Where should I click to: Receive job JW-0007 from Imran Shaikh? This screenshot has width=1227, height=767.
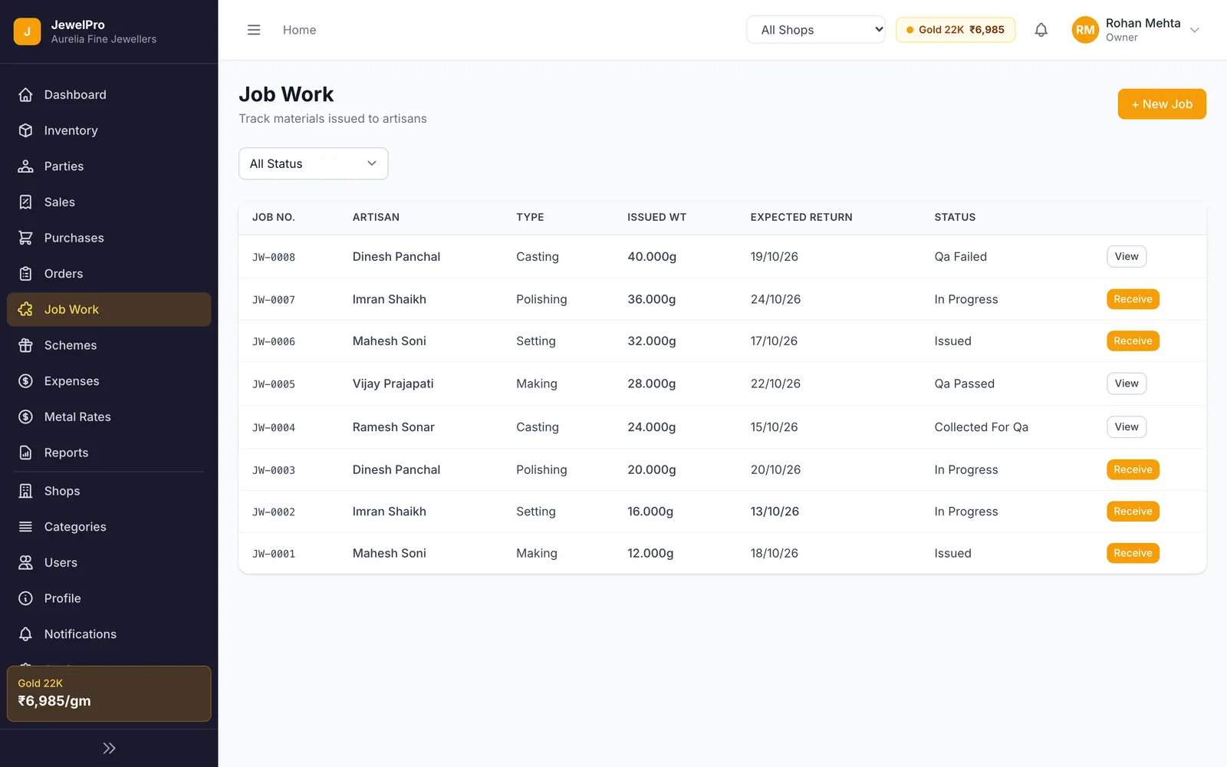click(x=1133, y=299)
